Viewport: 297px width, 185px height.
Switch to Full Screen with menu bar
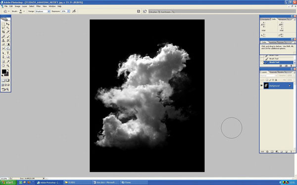pos(5,85)
